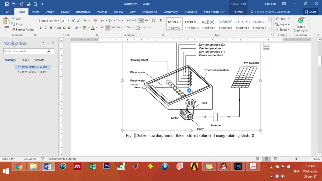This screenshot has height=181, width=322.
Task: Switch to the EndNote X8 tab
Action: [150, 12]
